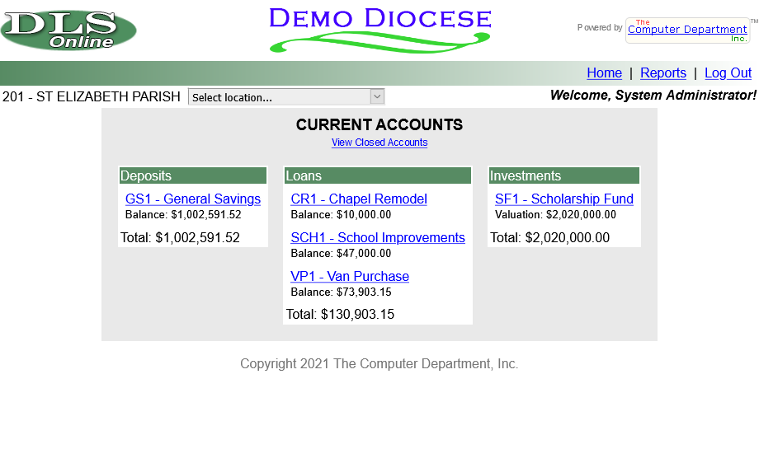
Task: Open the Select location dropdown
Action: tap(286, 96)
